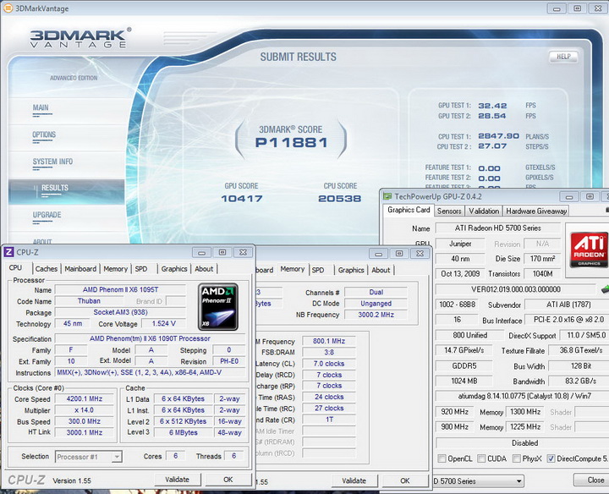
Task: Click the CPU score 20538
Action: click(340, 199)
